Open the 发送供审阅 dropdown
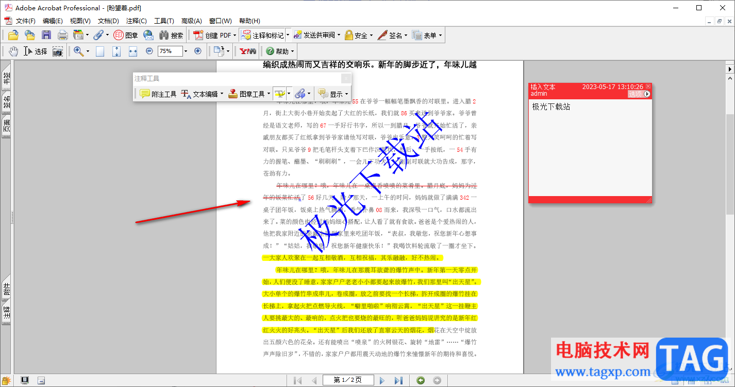This screenshot has height=387, width=735. point(317,35)
